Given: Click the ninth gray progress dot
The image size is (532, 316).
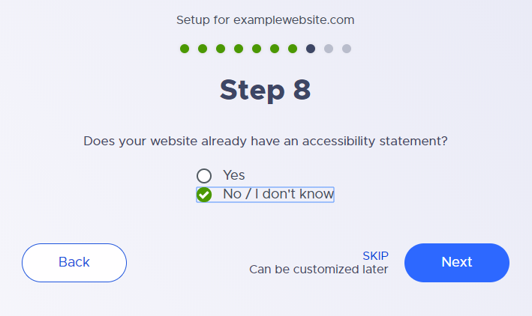Looking at the screenshot, I should [x=329, y=49].
